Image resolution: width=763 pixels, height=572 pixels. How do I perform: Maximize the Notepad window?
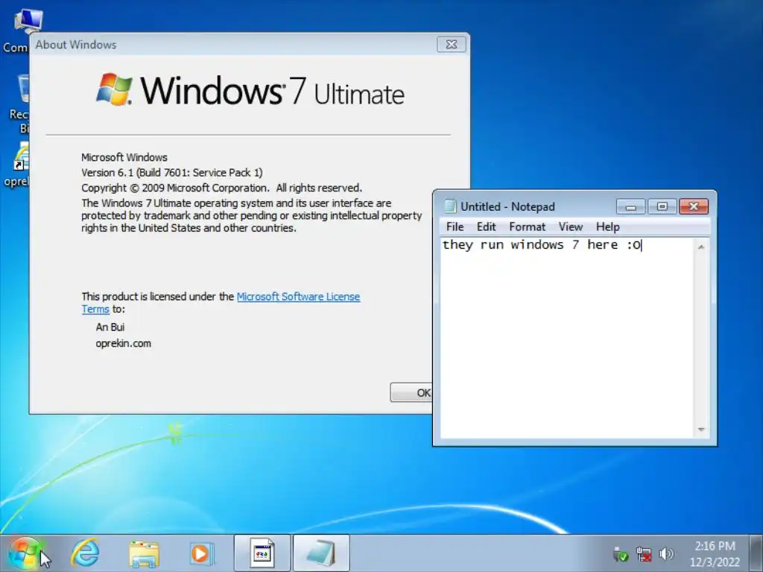coord(662,207)
